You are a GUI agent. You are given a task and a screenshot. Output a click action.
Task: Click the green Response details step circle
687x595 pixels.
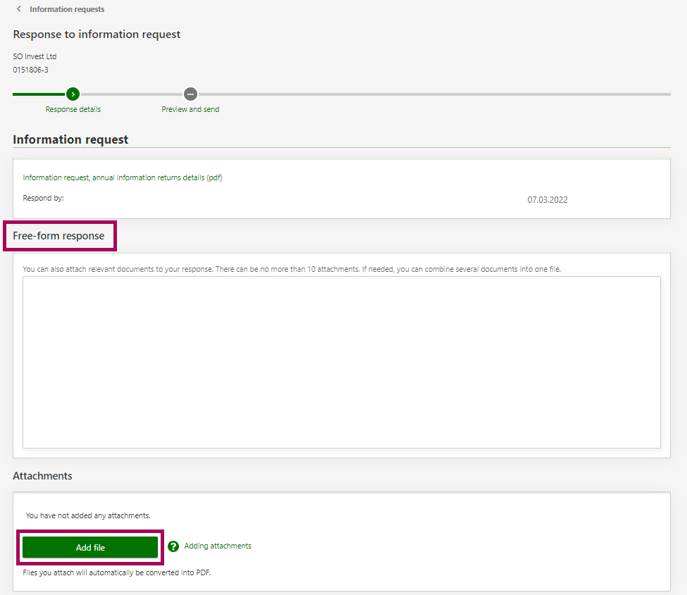(73, 94)
